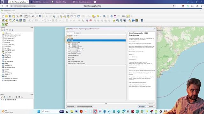Viewport: 204px width, 114px height.
Task: Open the Проект menu in QGIS
Action: tap(3, 13)
